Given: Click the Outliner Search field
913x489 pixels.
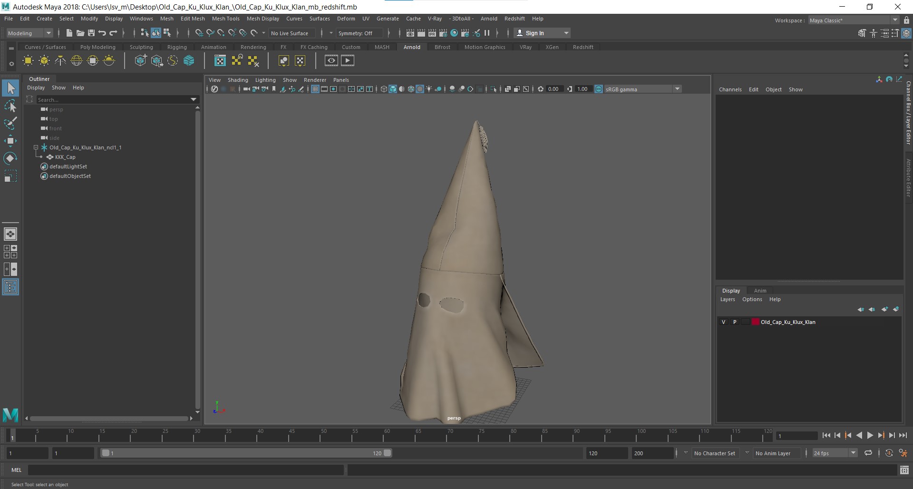Looking at the screenshot, I should point(113,99).
